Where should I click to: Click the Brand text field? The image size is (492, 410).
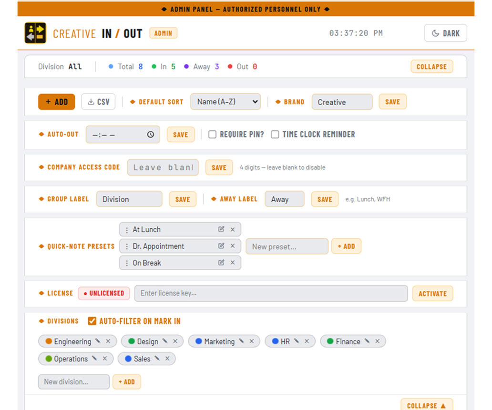point(342,102)
